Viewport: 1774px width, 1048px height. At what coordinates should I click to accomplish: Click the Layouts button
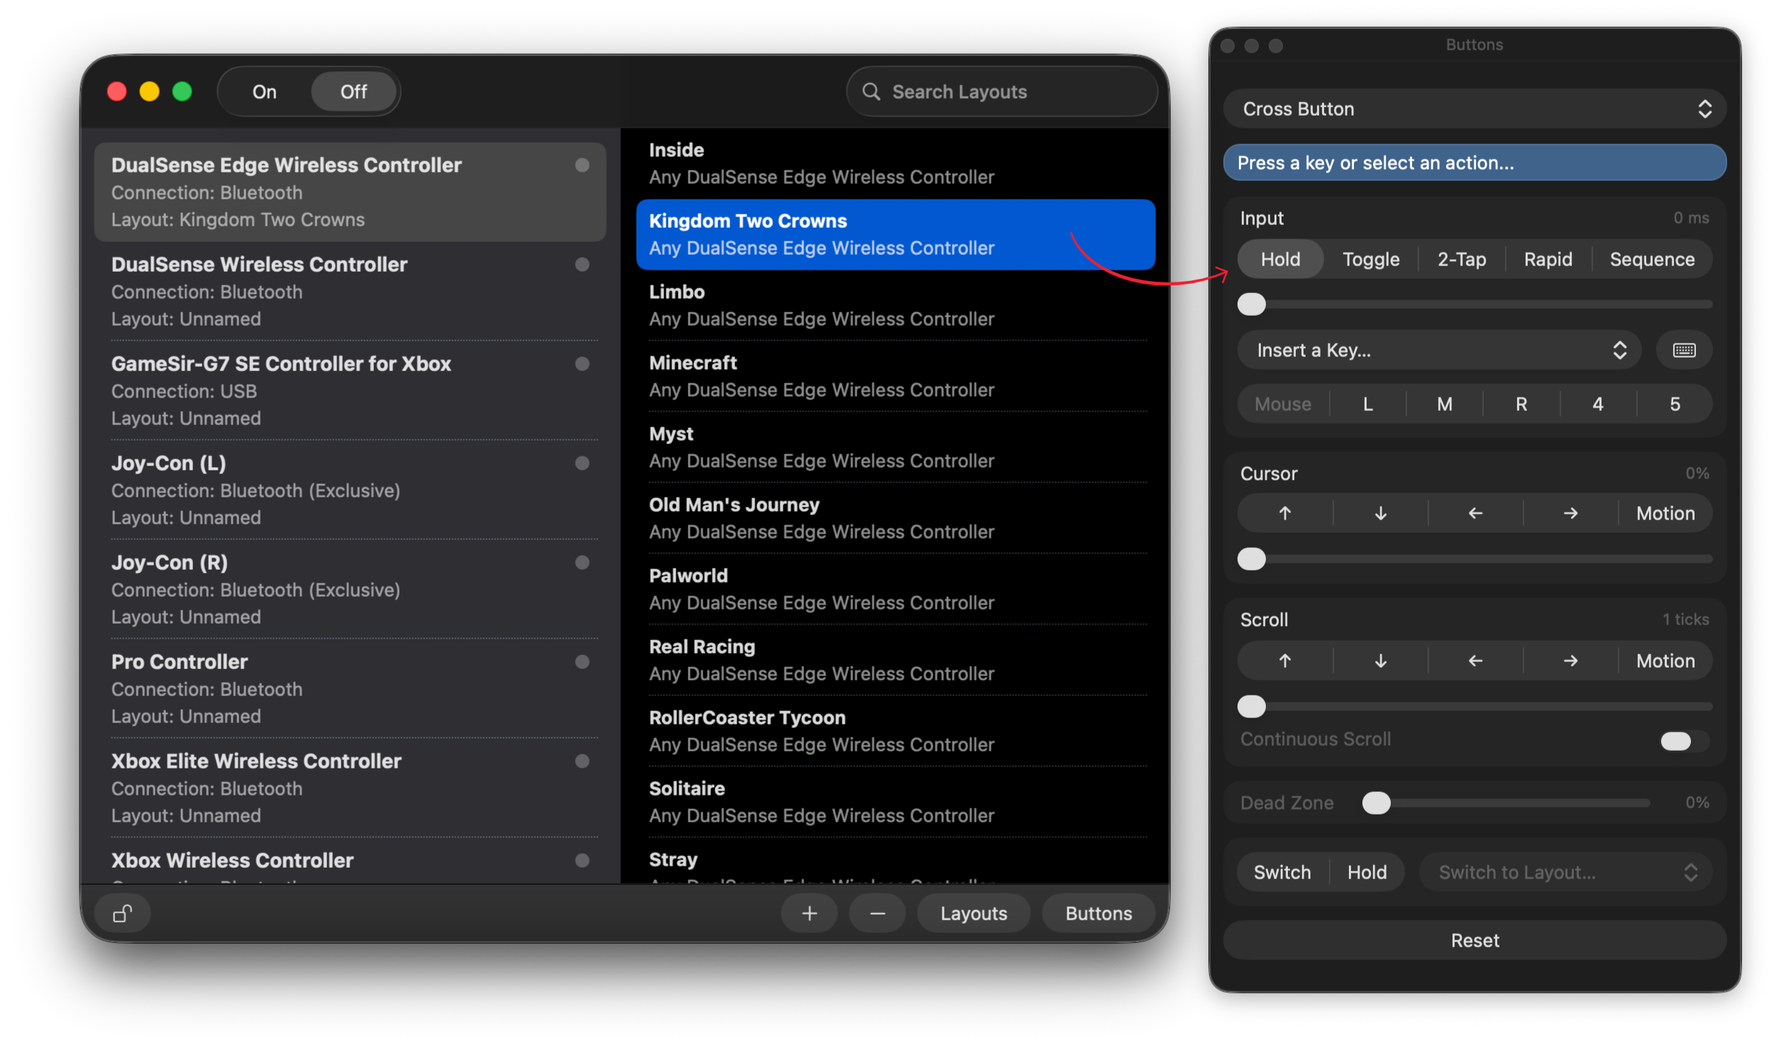pos(974,913)
